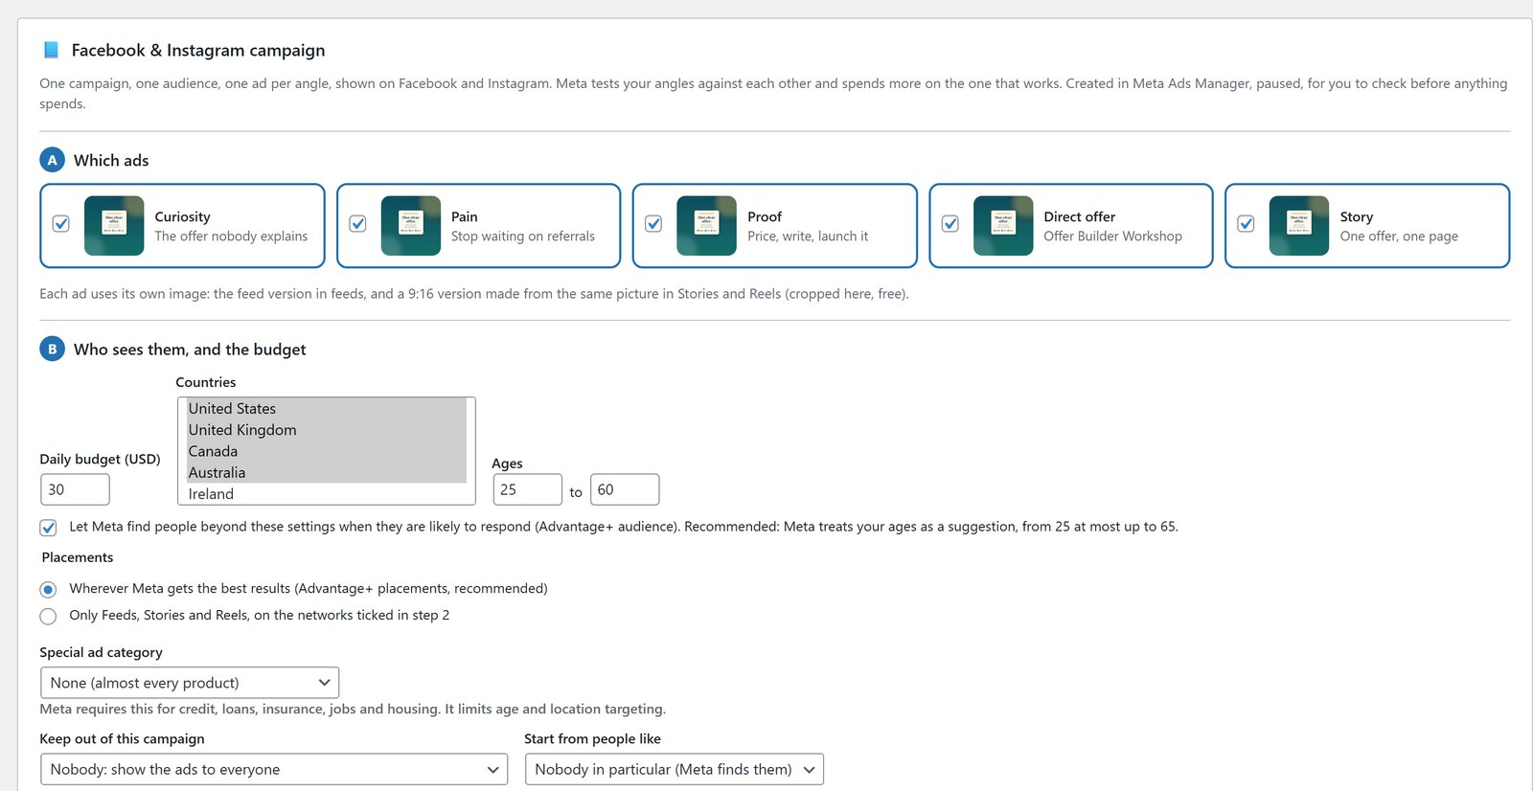This screenshot has height=791, width=1533.
Task: Focus the maximum age field showing 60
Action: (625, 489)
